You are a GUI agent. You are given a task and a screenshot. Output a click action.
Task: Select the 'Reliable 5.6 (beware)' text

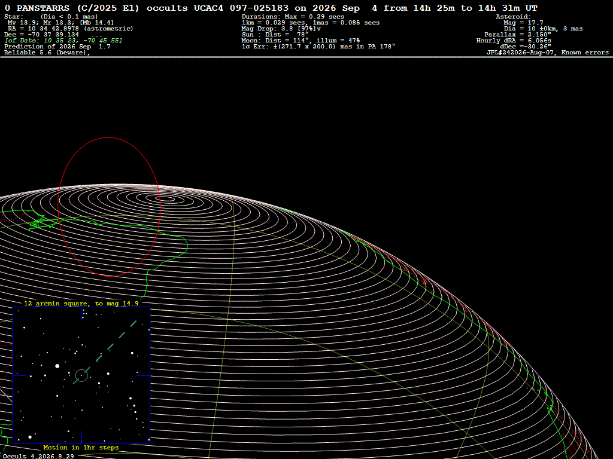click(47, 53)
